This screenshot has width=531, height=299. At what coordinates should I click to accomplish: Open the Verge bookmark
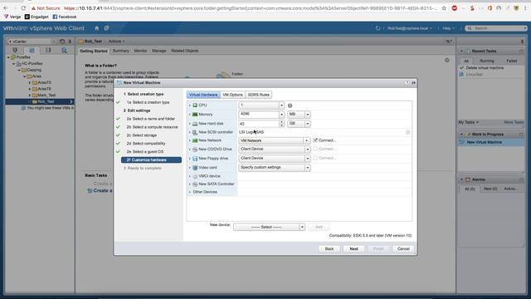click(x=12, y=17)
